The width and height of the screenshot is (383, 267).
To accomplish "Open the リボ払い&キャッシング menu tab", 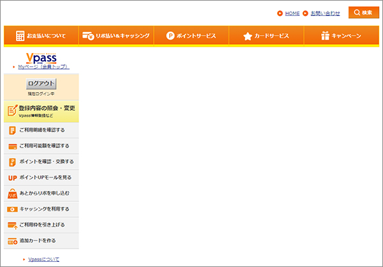I will pos(116,36).
